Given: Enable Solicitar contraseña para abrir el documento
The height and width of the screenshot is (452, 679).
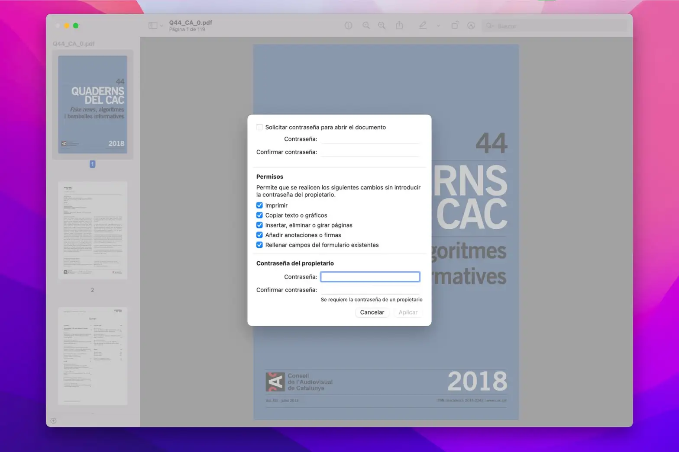Looking at the screenshot, I should click(x=259, y=127).
